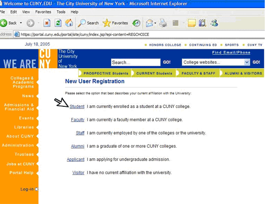Expand the Mail dropdown arrow

pyautogui.click(x=155, y=23)
